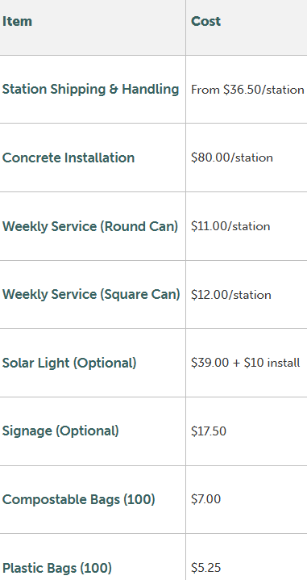The width and height of the screenshot is (307, 580).
Task: Select Weekly Service (Round Can) item
Action: 90,226
